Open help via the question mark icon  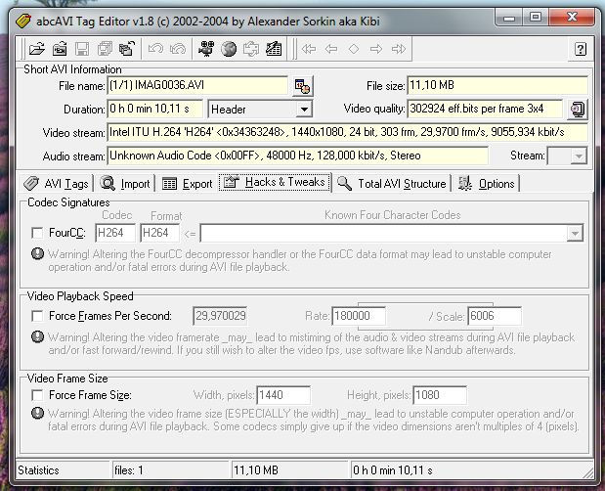click(581, 49)
